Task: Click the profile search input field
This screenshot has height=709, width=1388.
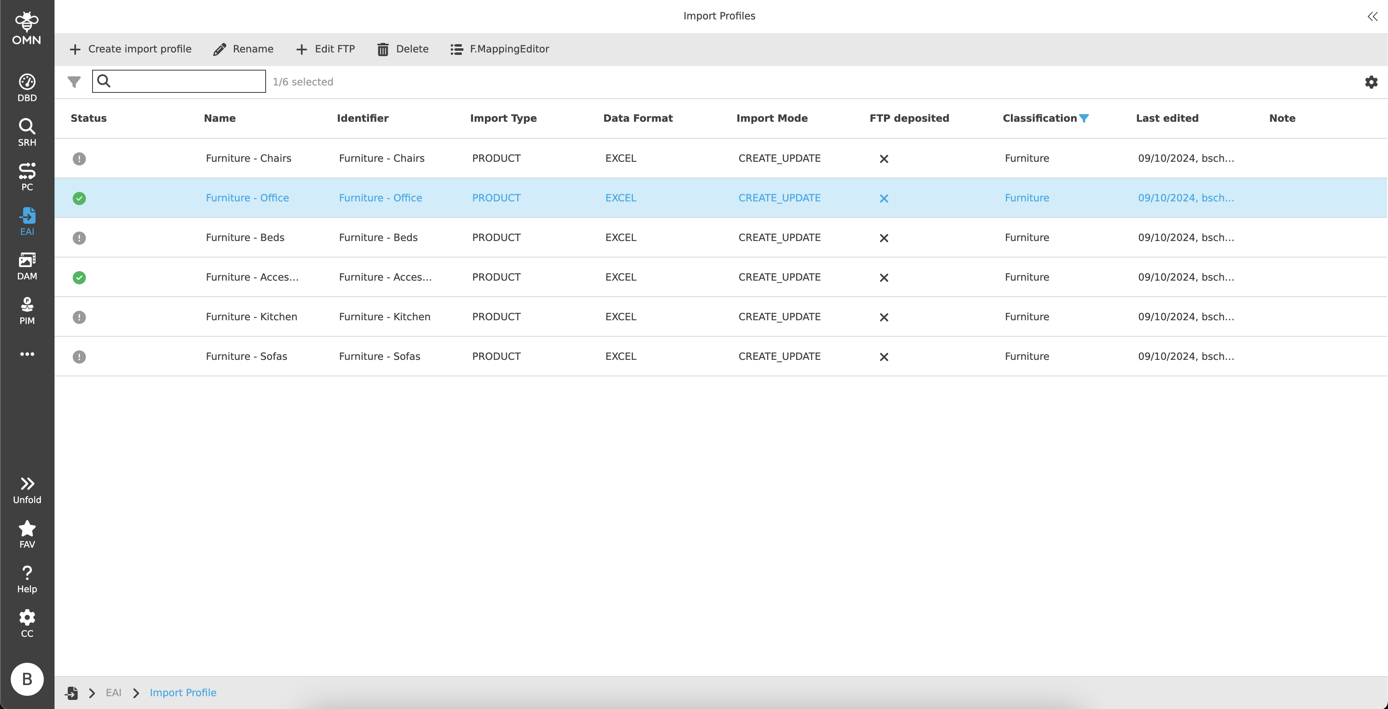Action: click(186, 81)
